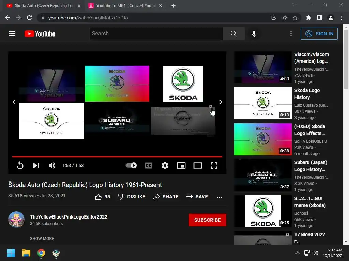Open a new browser tab
Screen dimensions: 349x261
[173, 6]
